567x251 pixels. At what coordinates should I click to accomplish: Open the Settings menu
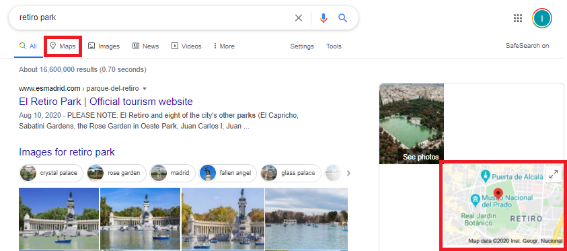[302, 46]
